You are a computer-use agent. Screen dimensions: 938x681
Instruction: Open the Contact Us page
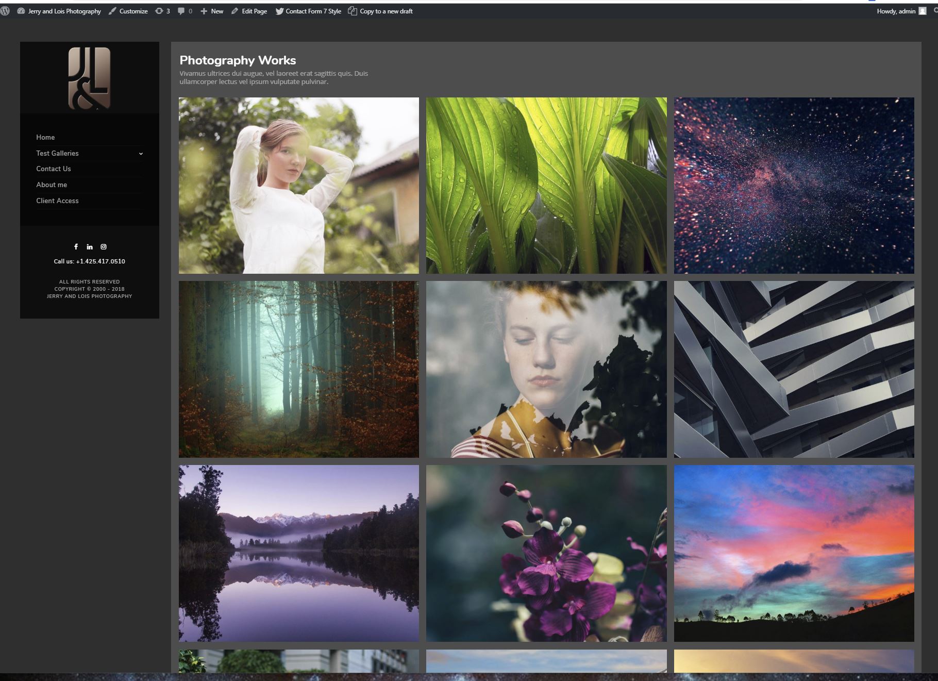pos(54,169)
